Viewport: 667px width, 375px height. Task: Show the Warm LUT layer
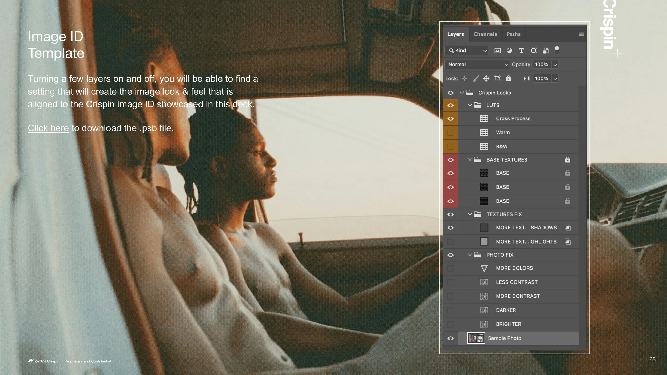[450, 133]
